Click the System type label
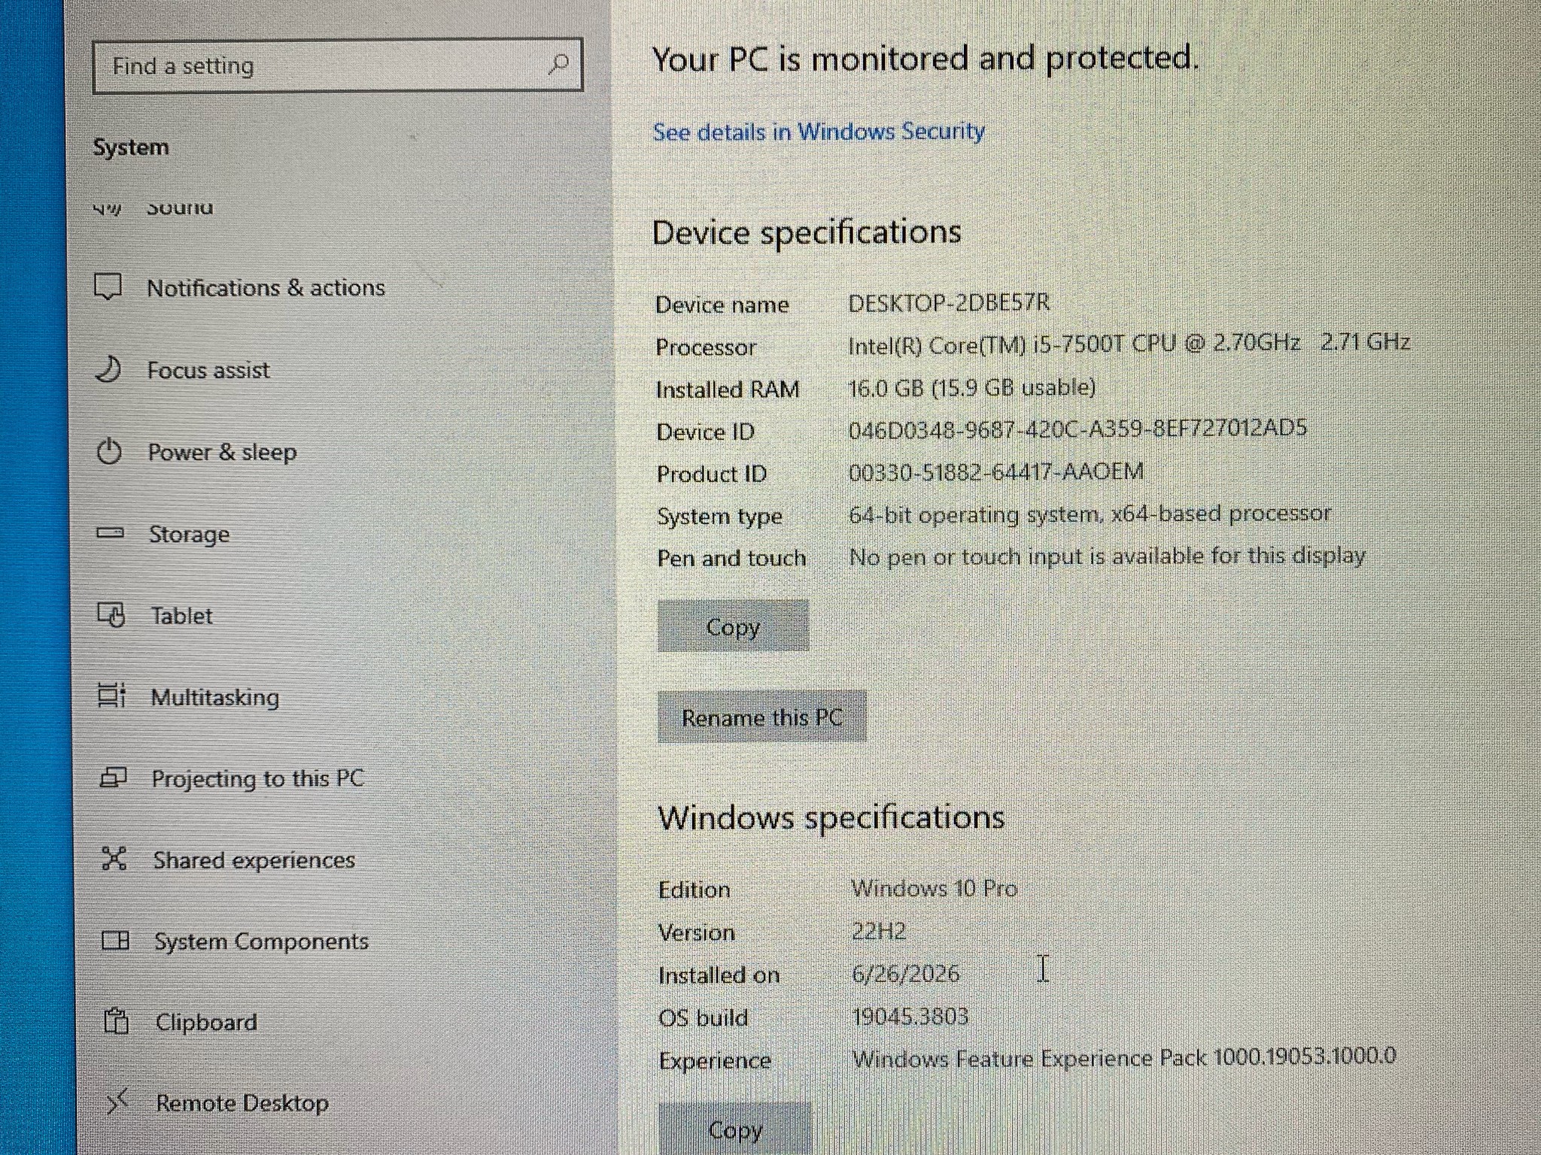1541x1155 pixels. point(719,517)
